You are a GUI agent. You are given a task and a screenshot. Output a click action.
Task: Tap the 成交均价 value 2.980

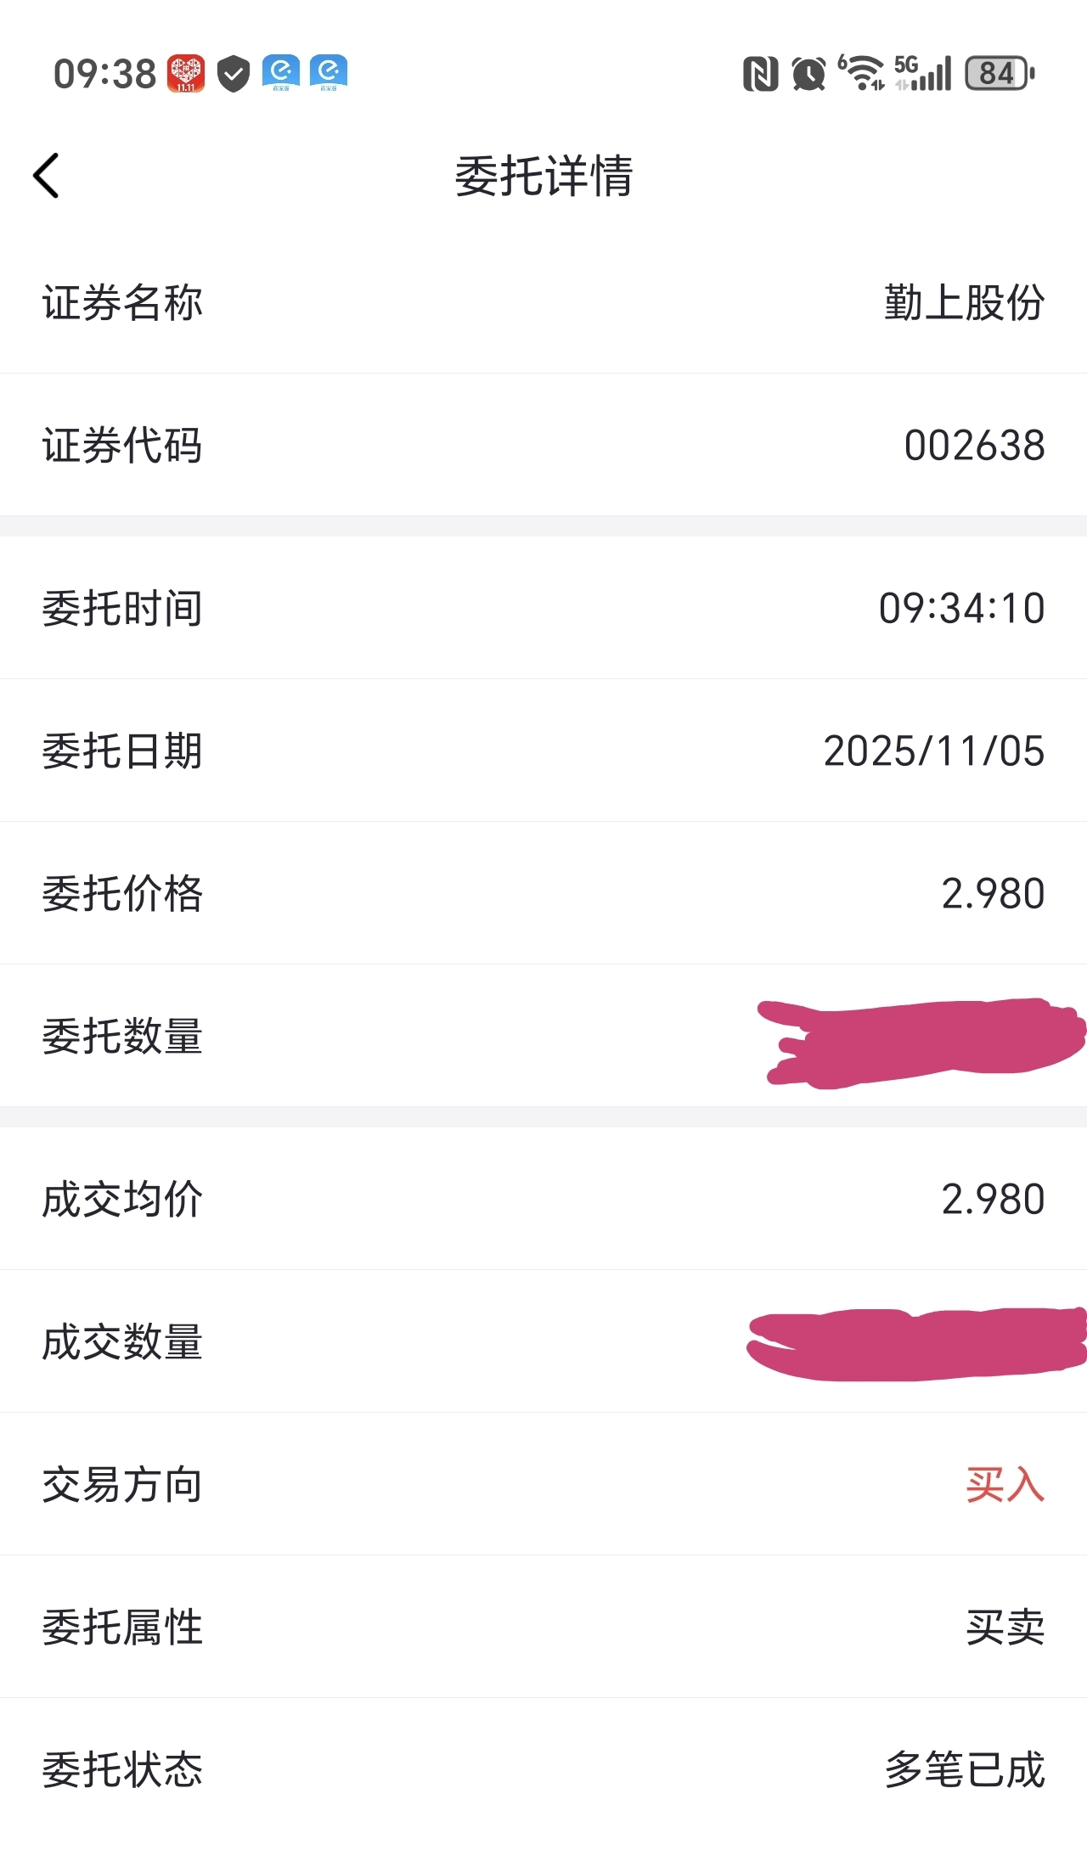[x=992, y=1200]
